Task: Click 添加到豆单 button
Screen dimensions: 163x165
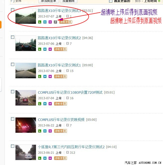Action: pyautogui.click(x=48, y=1)
